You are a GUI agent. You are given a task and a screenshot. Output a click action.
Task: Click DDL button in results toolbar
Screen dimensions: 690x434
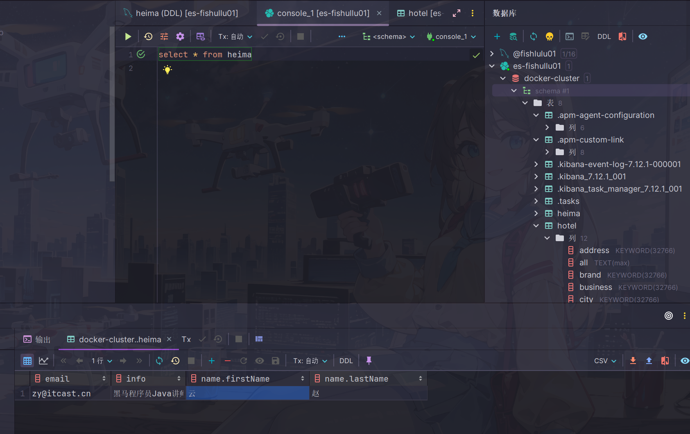click(346, 361)
